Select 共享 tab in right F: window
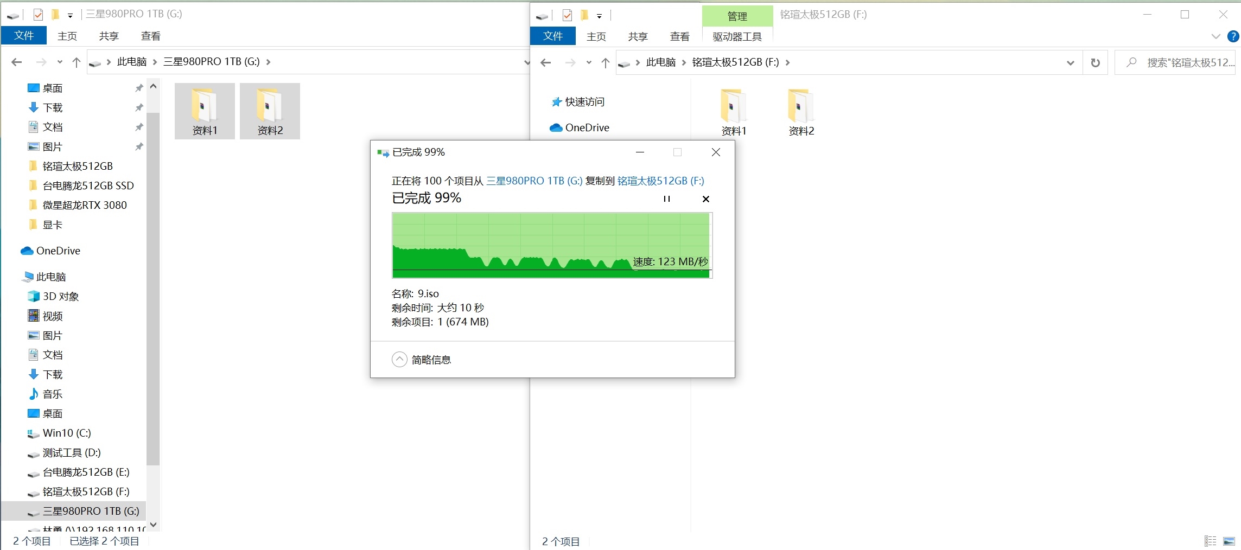Image resolution: width=1241 pixels, height=550 pixels. (x=638, y=36)
